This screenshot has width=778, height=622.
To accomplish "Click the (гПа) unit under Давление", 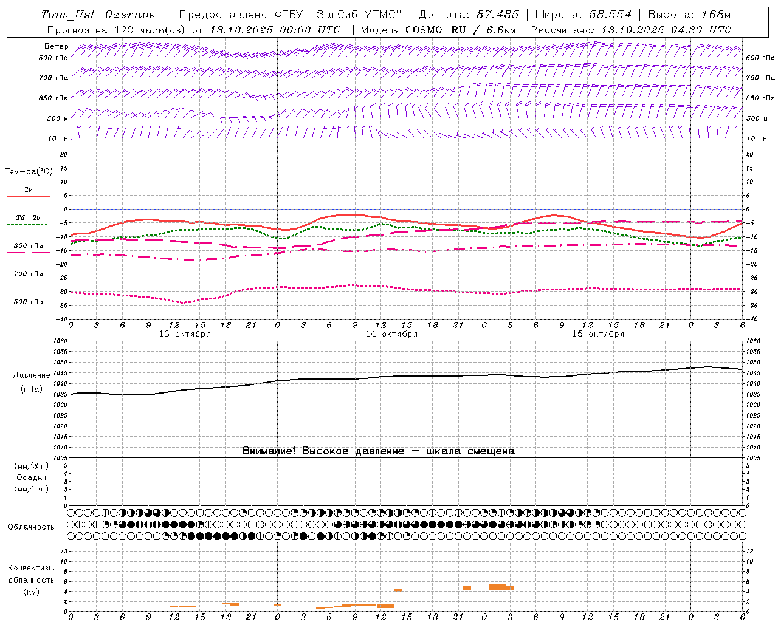I will coord(32,389).
